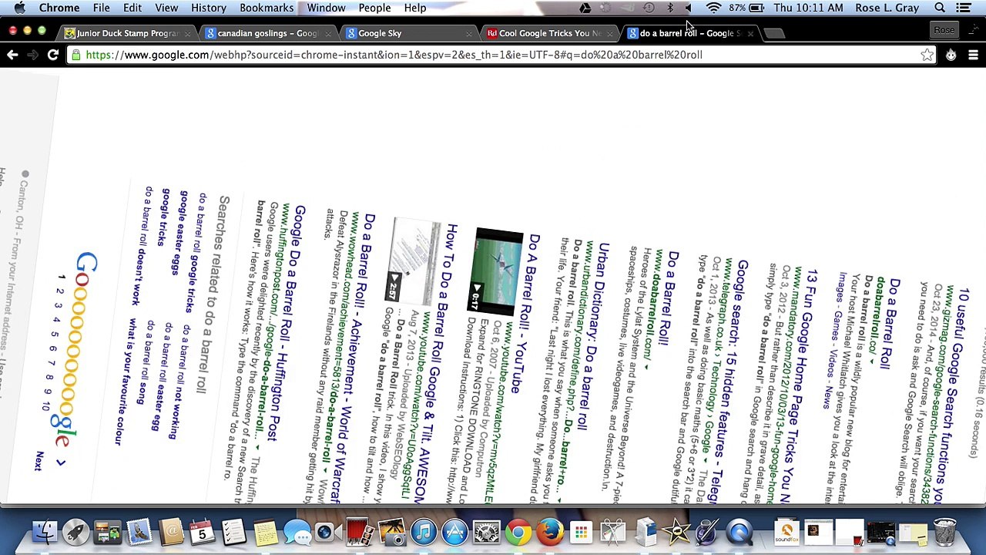986x555 pixels.
Task: Open yellow Notes icon in Dock
Action: (265, 532)
